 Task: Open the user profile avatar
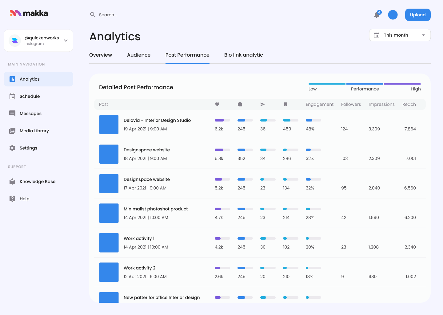pyautogui.click(x=393, y=15)
